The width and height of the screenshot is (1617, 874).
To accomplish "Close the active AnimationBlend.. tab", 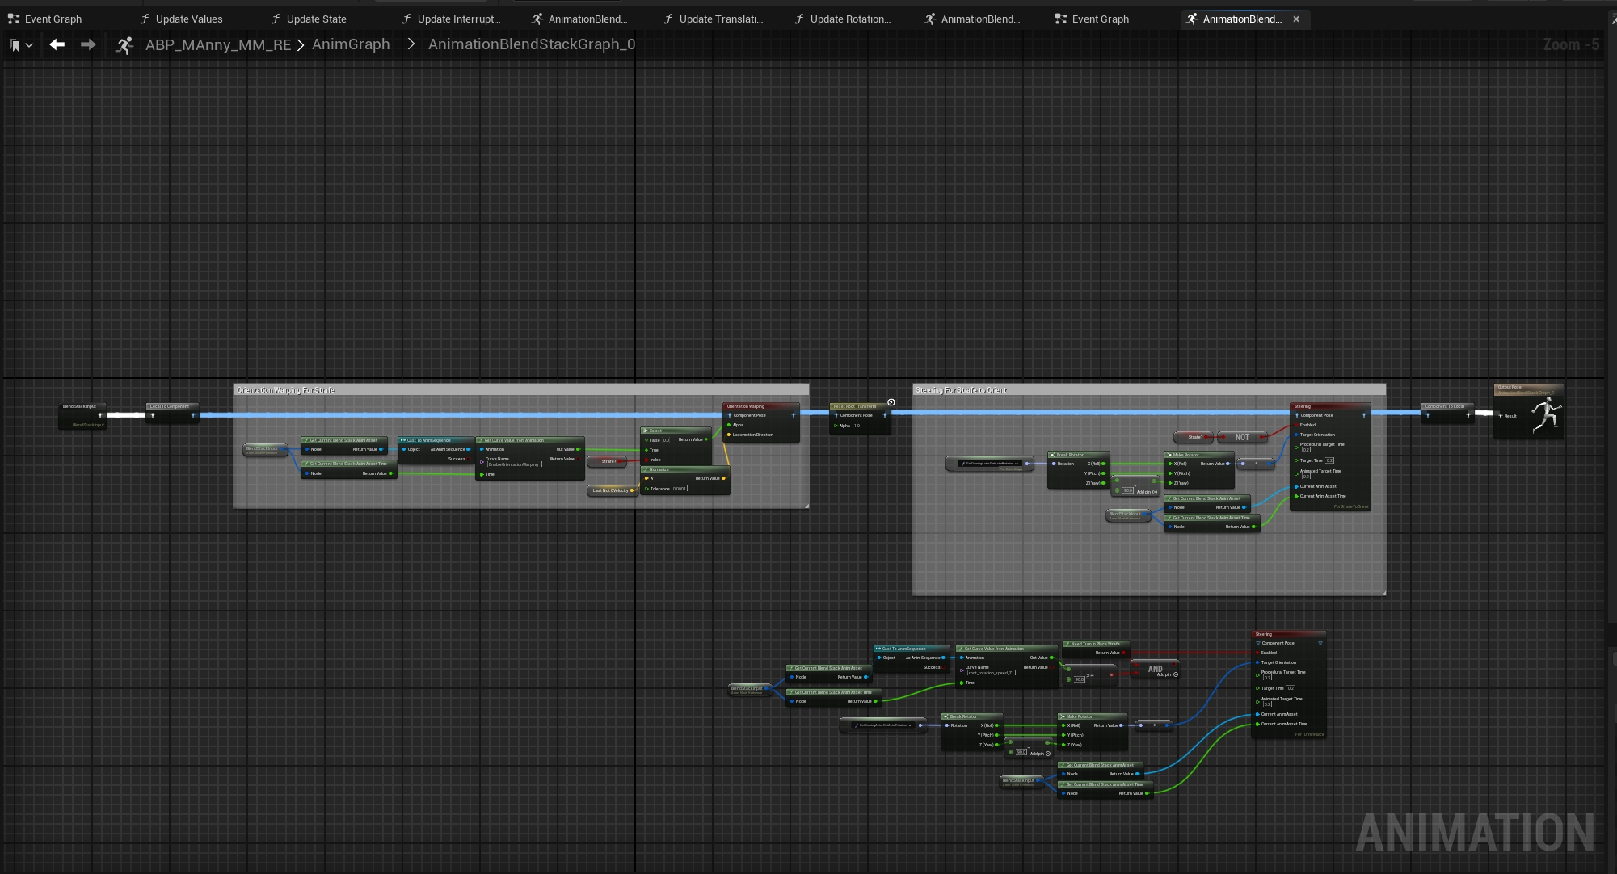I will 1296,19.
